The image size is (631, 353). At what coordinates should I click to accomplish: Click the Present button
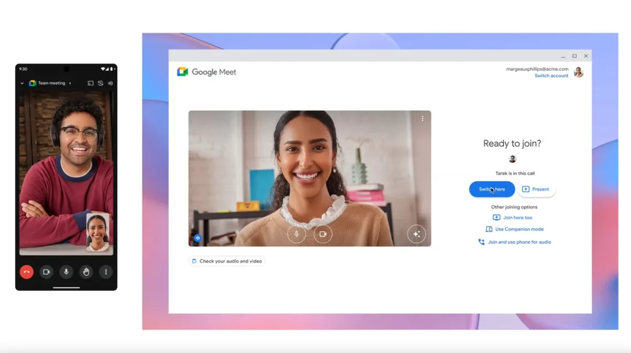click(x=536, y=189)
